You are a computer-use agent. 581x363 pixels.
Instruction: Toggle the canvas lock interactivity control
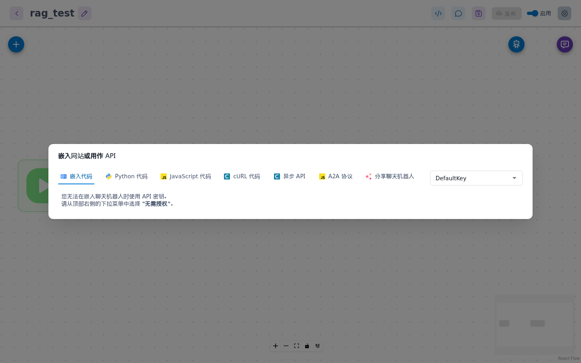[307, 346]
